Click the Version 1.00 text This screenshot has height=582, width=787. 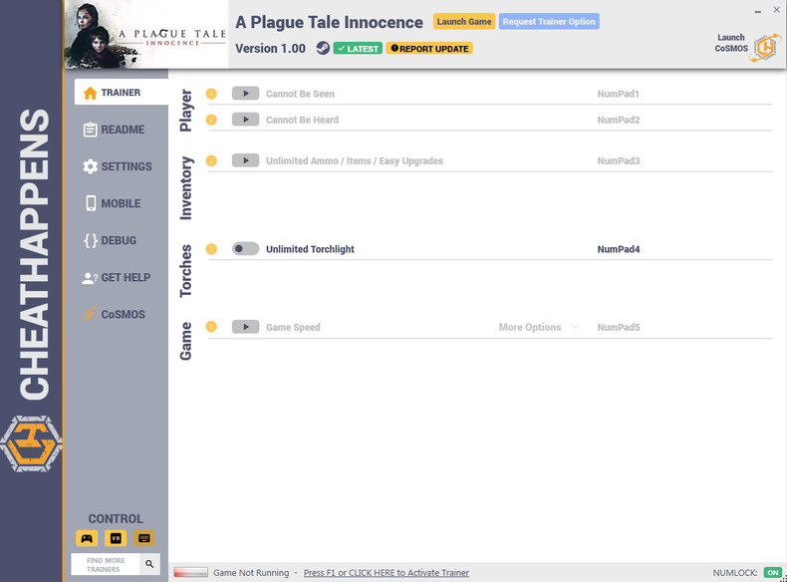click(271, 49)
